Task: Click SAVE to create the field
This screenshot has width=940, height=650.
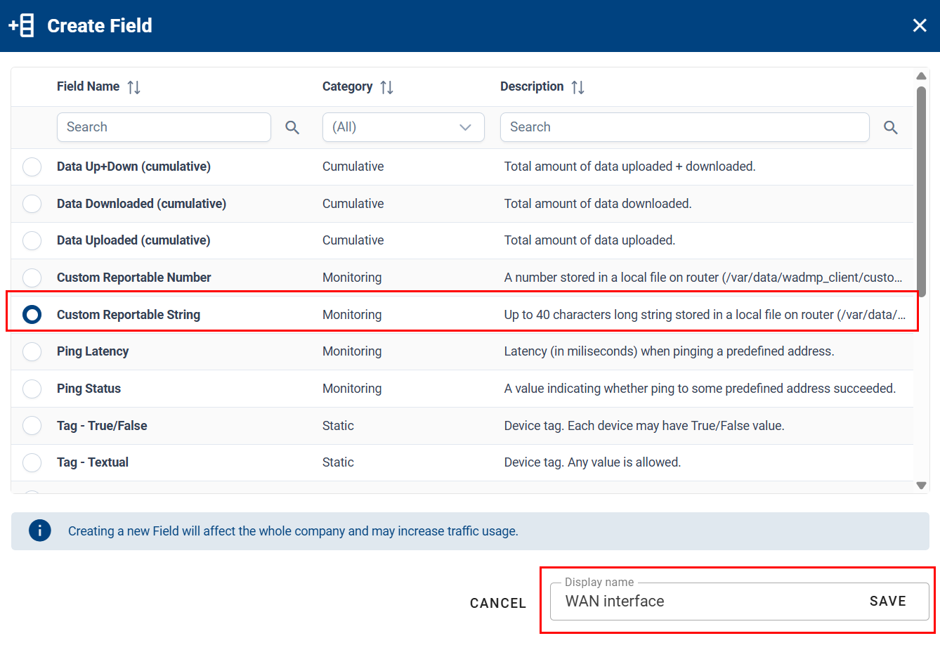Action: [x=887, y=601]
